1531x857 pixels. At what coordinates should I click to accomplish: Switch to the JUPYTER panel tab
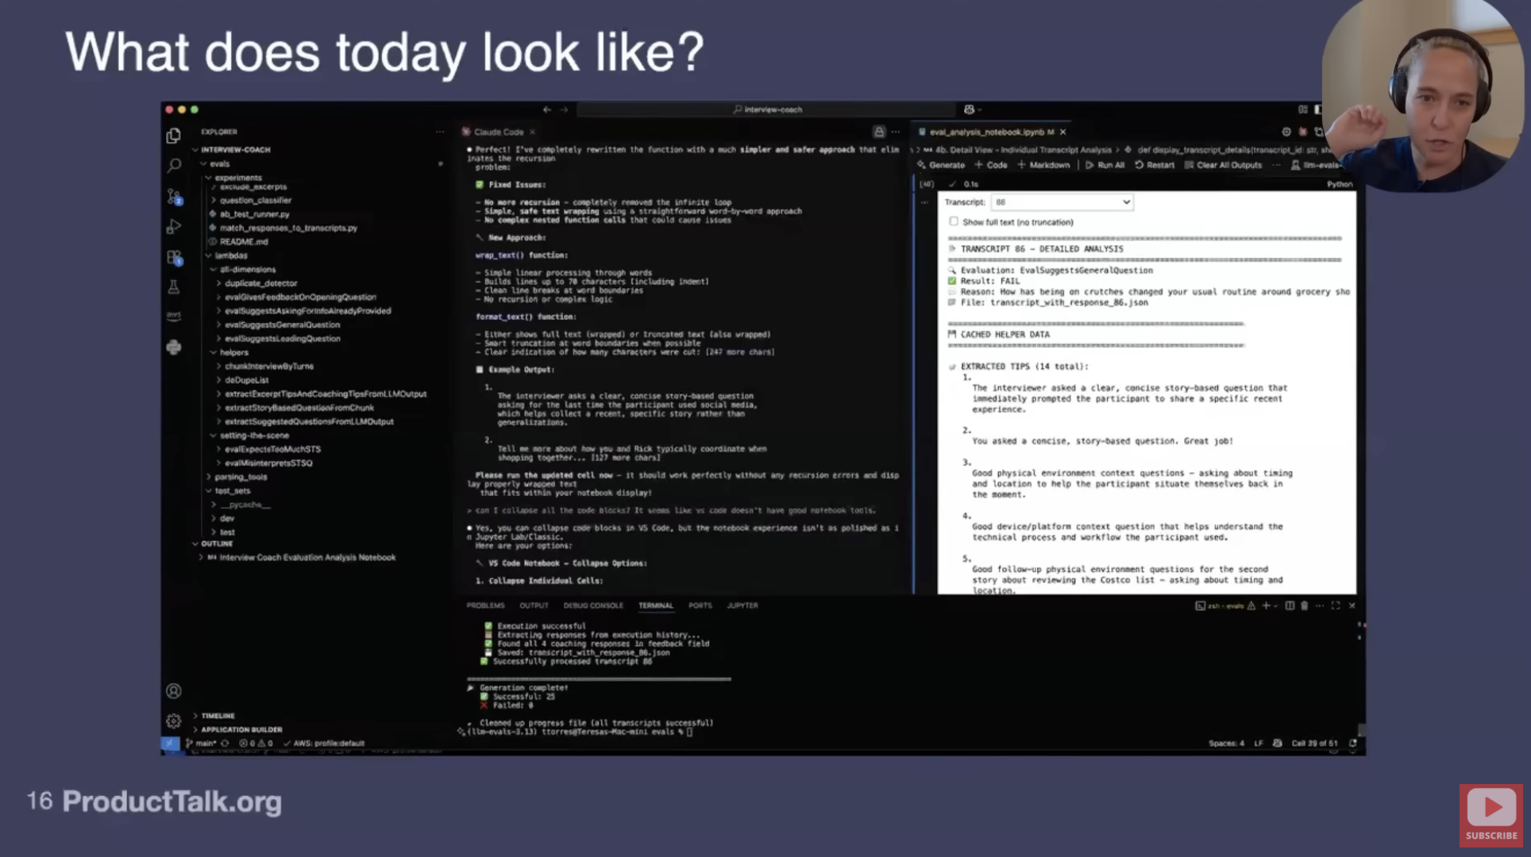click(x=742, y=605)
